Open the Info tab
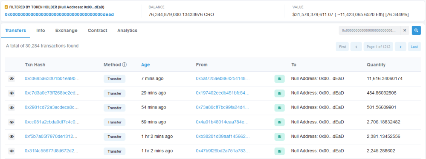426x159 pixels. pos(41,31)
